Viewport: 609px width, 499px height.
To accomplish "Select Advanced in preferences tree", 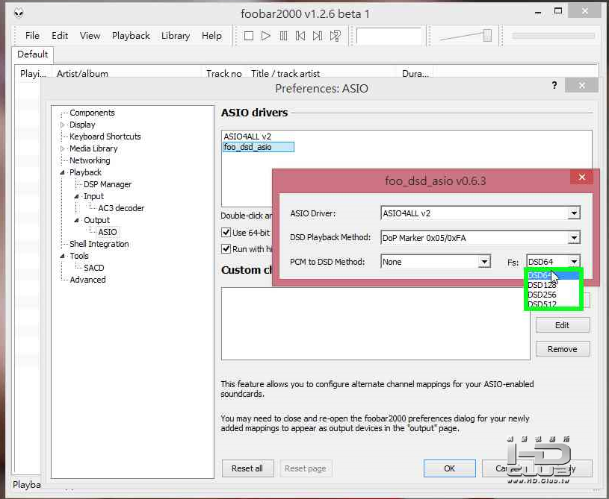I will pyautogui.click(x=87, y=280).
